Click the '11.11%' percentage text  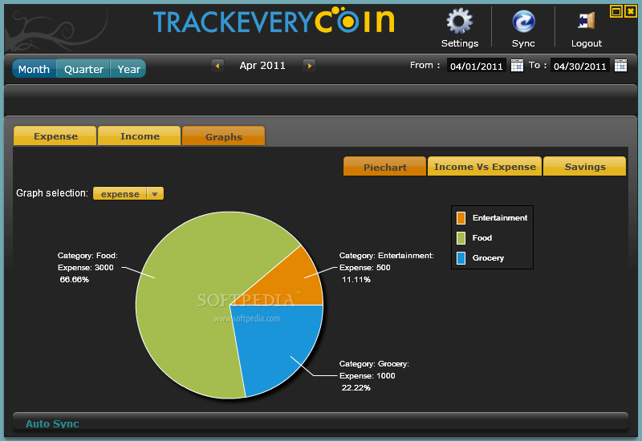(356, 279)
